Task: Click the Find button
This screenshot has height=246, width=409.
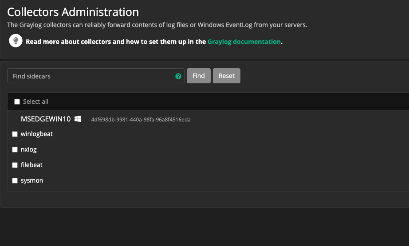Action: click(198, 76)
